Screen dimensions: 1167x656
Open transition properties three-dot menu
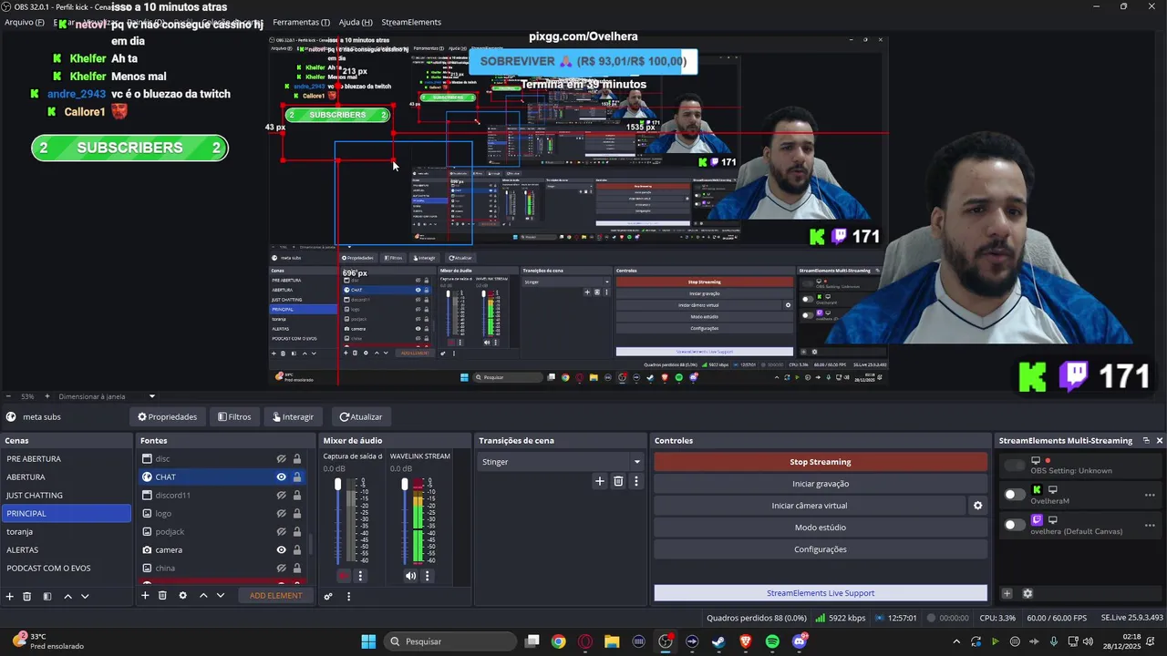[x=636, y=481]
